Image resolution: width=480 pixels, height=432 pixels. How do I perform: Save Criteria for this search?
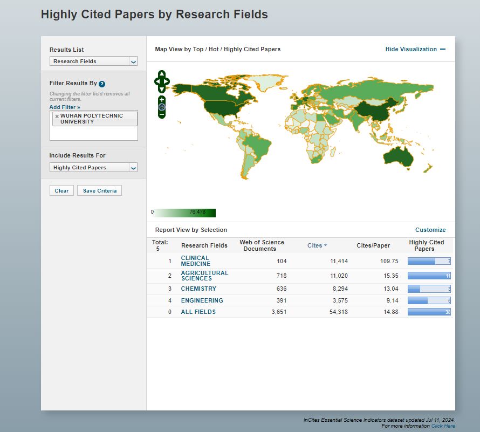click(99, 190)
